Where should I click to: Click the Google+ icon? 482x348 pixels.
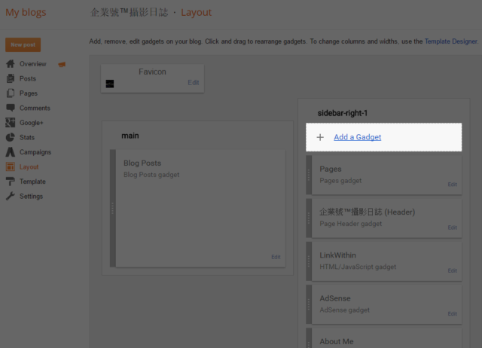pyautogui.click(x=10, y=123)
